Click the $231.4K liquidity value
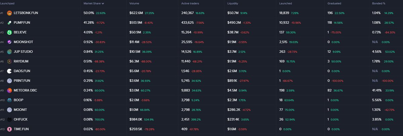The width and height of the screenshot is (403, 136). (x=234, y=119)
